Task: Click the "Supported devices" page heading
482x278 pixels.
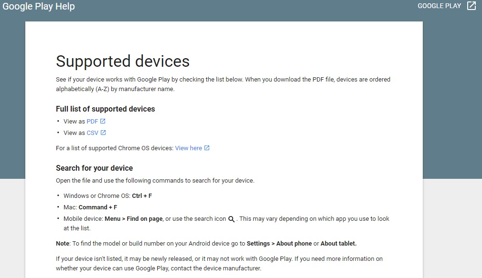Action: pos(123,61)
